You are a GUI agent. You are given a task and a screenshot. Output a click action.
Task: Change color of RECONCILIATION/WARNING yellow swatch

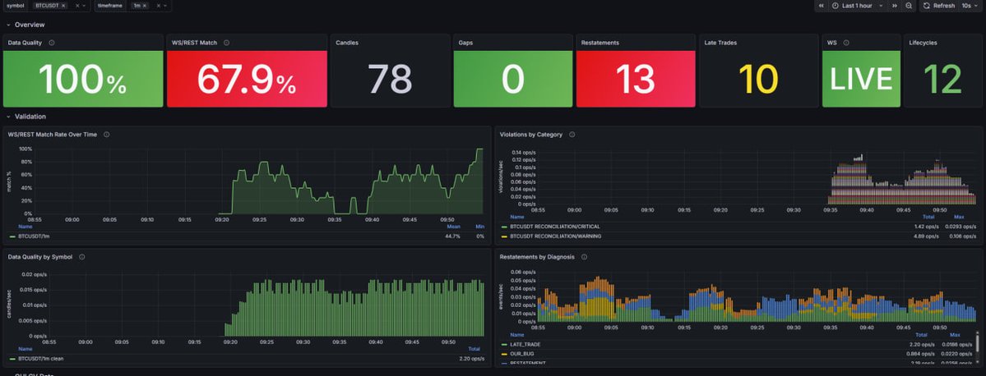point(504,236)
